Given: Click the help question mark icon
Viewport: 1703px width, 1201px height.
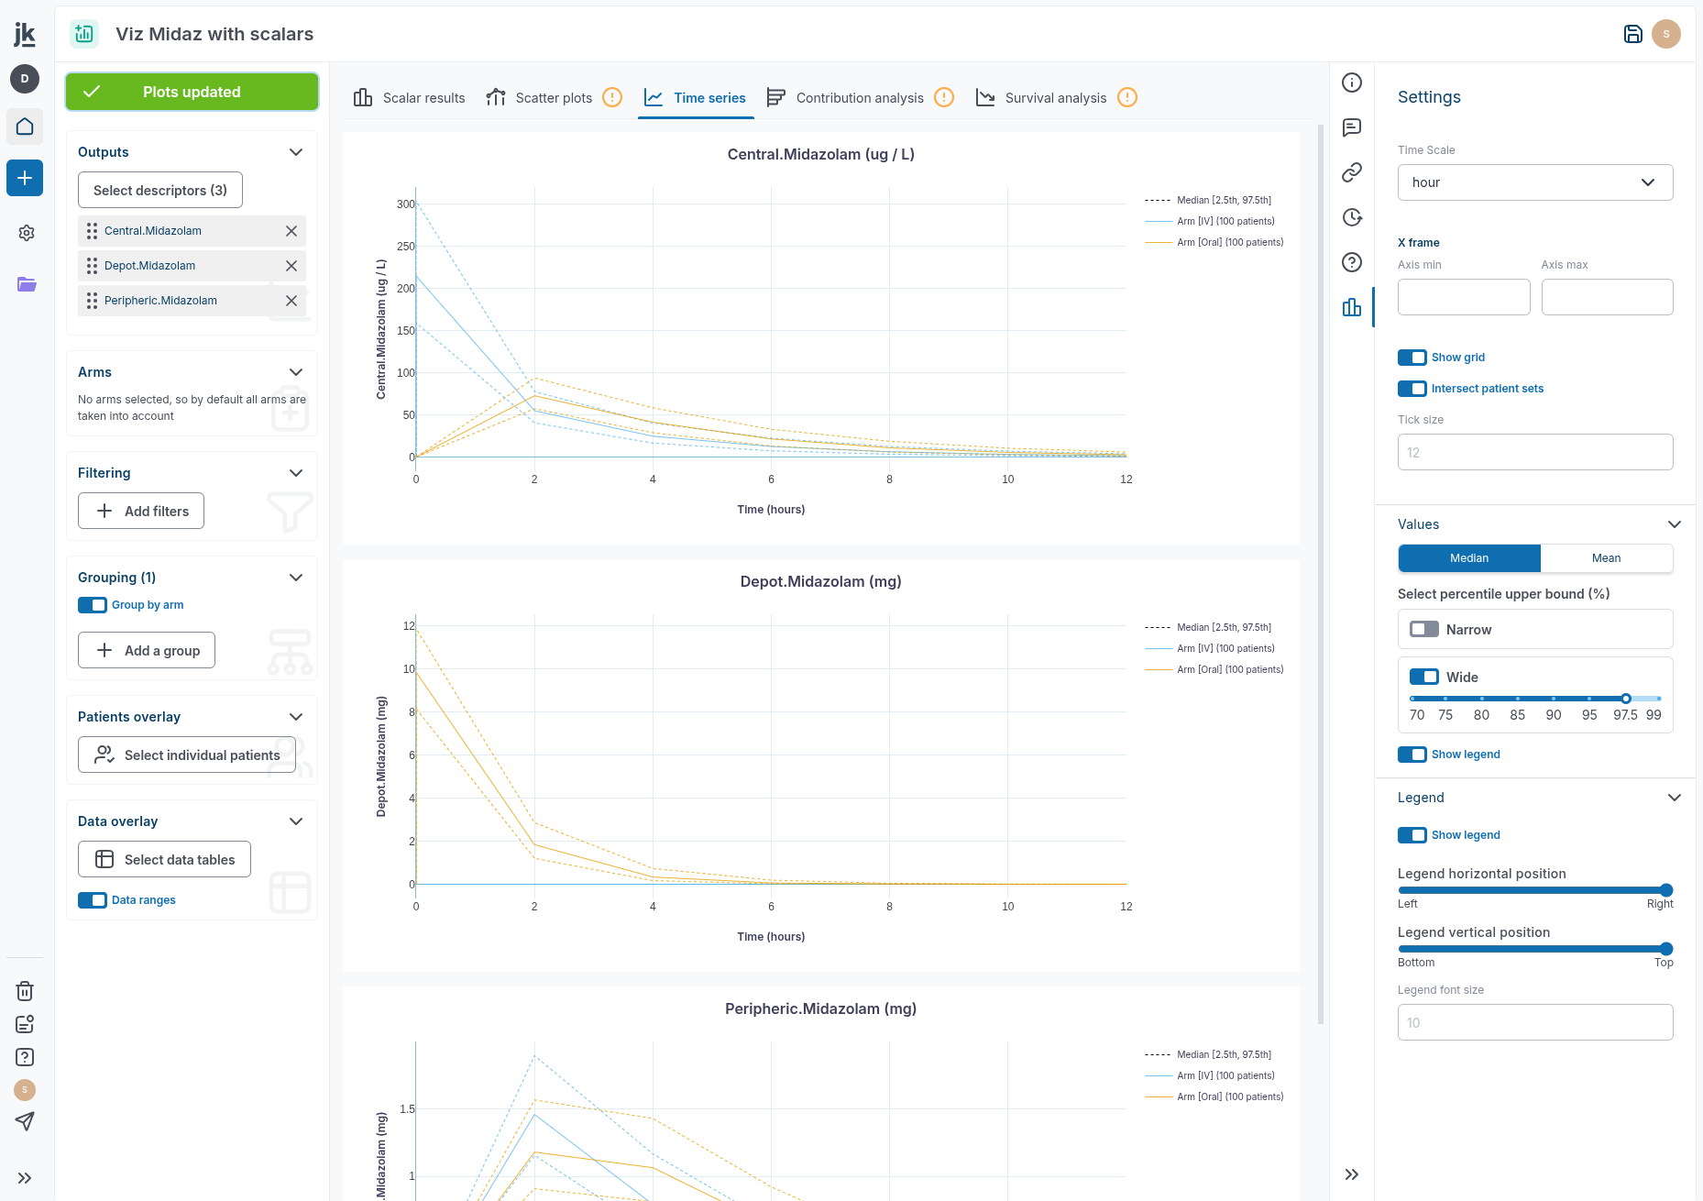Looking at the screenshot, I should click(1351, 262).
